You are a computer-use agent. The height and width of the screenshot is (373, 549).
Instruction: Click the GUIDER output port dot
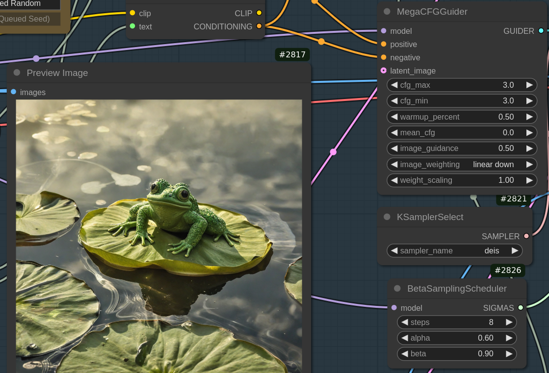tap(541, 31)
